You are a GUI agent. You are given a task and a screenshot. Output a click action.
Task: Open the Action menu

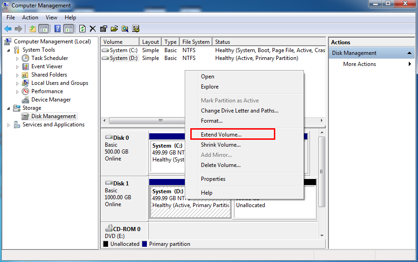click(x=30, y=18)
